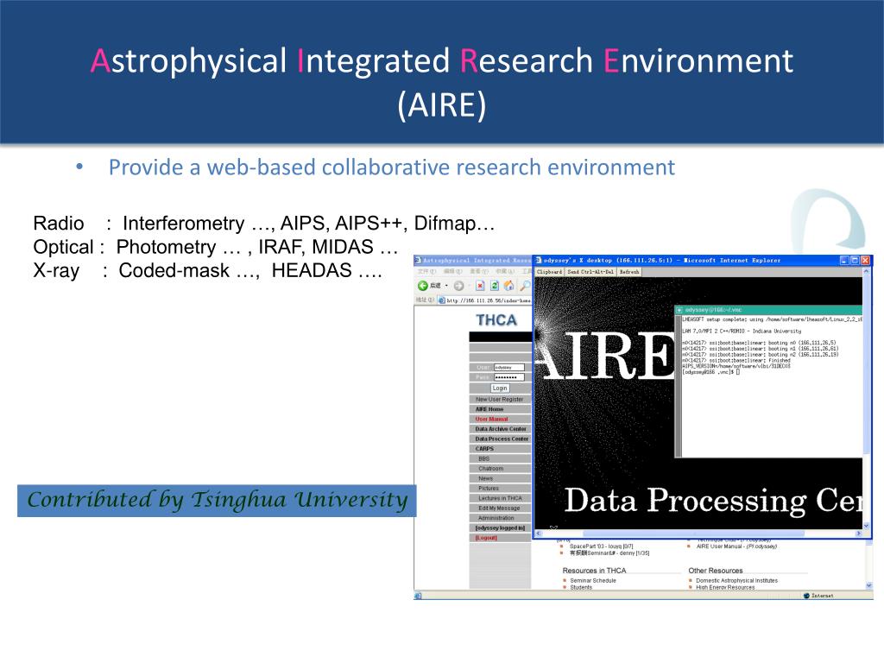This screenshot has width=884, height=663.
Task: Open the News sidebar item
Action: [x=485, y=478]
